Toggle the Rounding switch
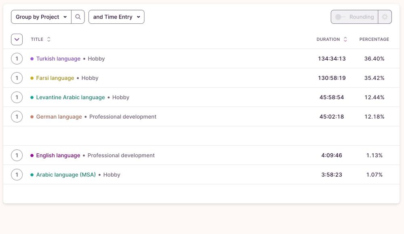This screenshot has width=404, height=234. pos(340,17)
